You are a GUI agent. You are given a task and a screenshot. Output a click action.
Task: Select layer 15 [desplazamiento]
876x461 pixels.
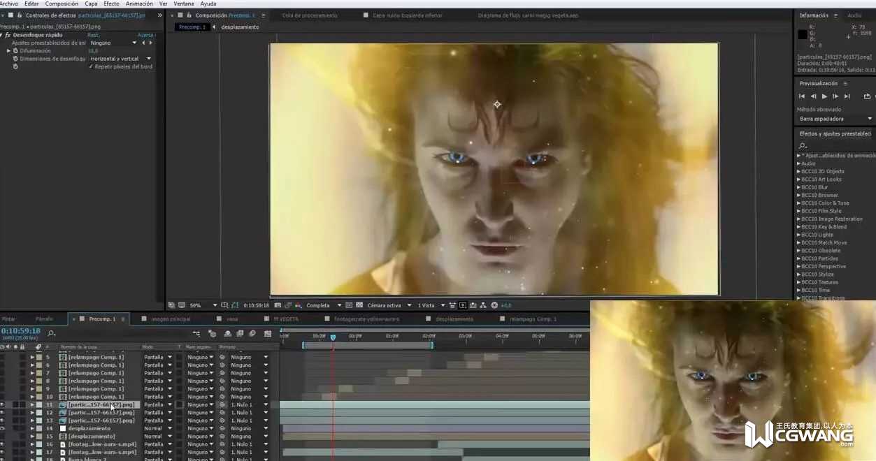click(x=92, y=437)
